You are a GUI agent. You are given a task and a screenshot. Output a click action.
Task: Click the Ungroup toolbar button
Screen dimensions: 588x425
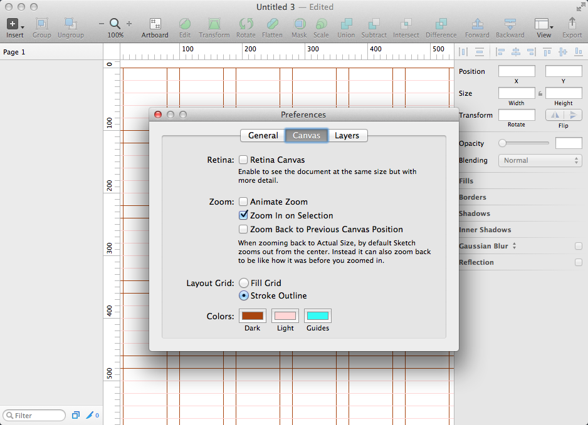[x=70, y=27]
